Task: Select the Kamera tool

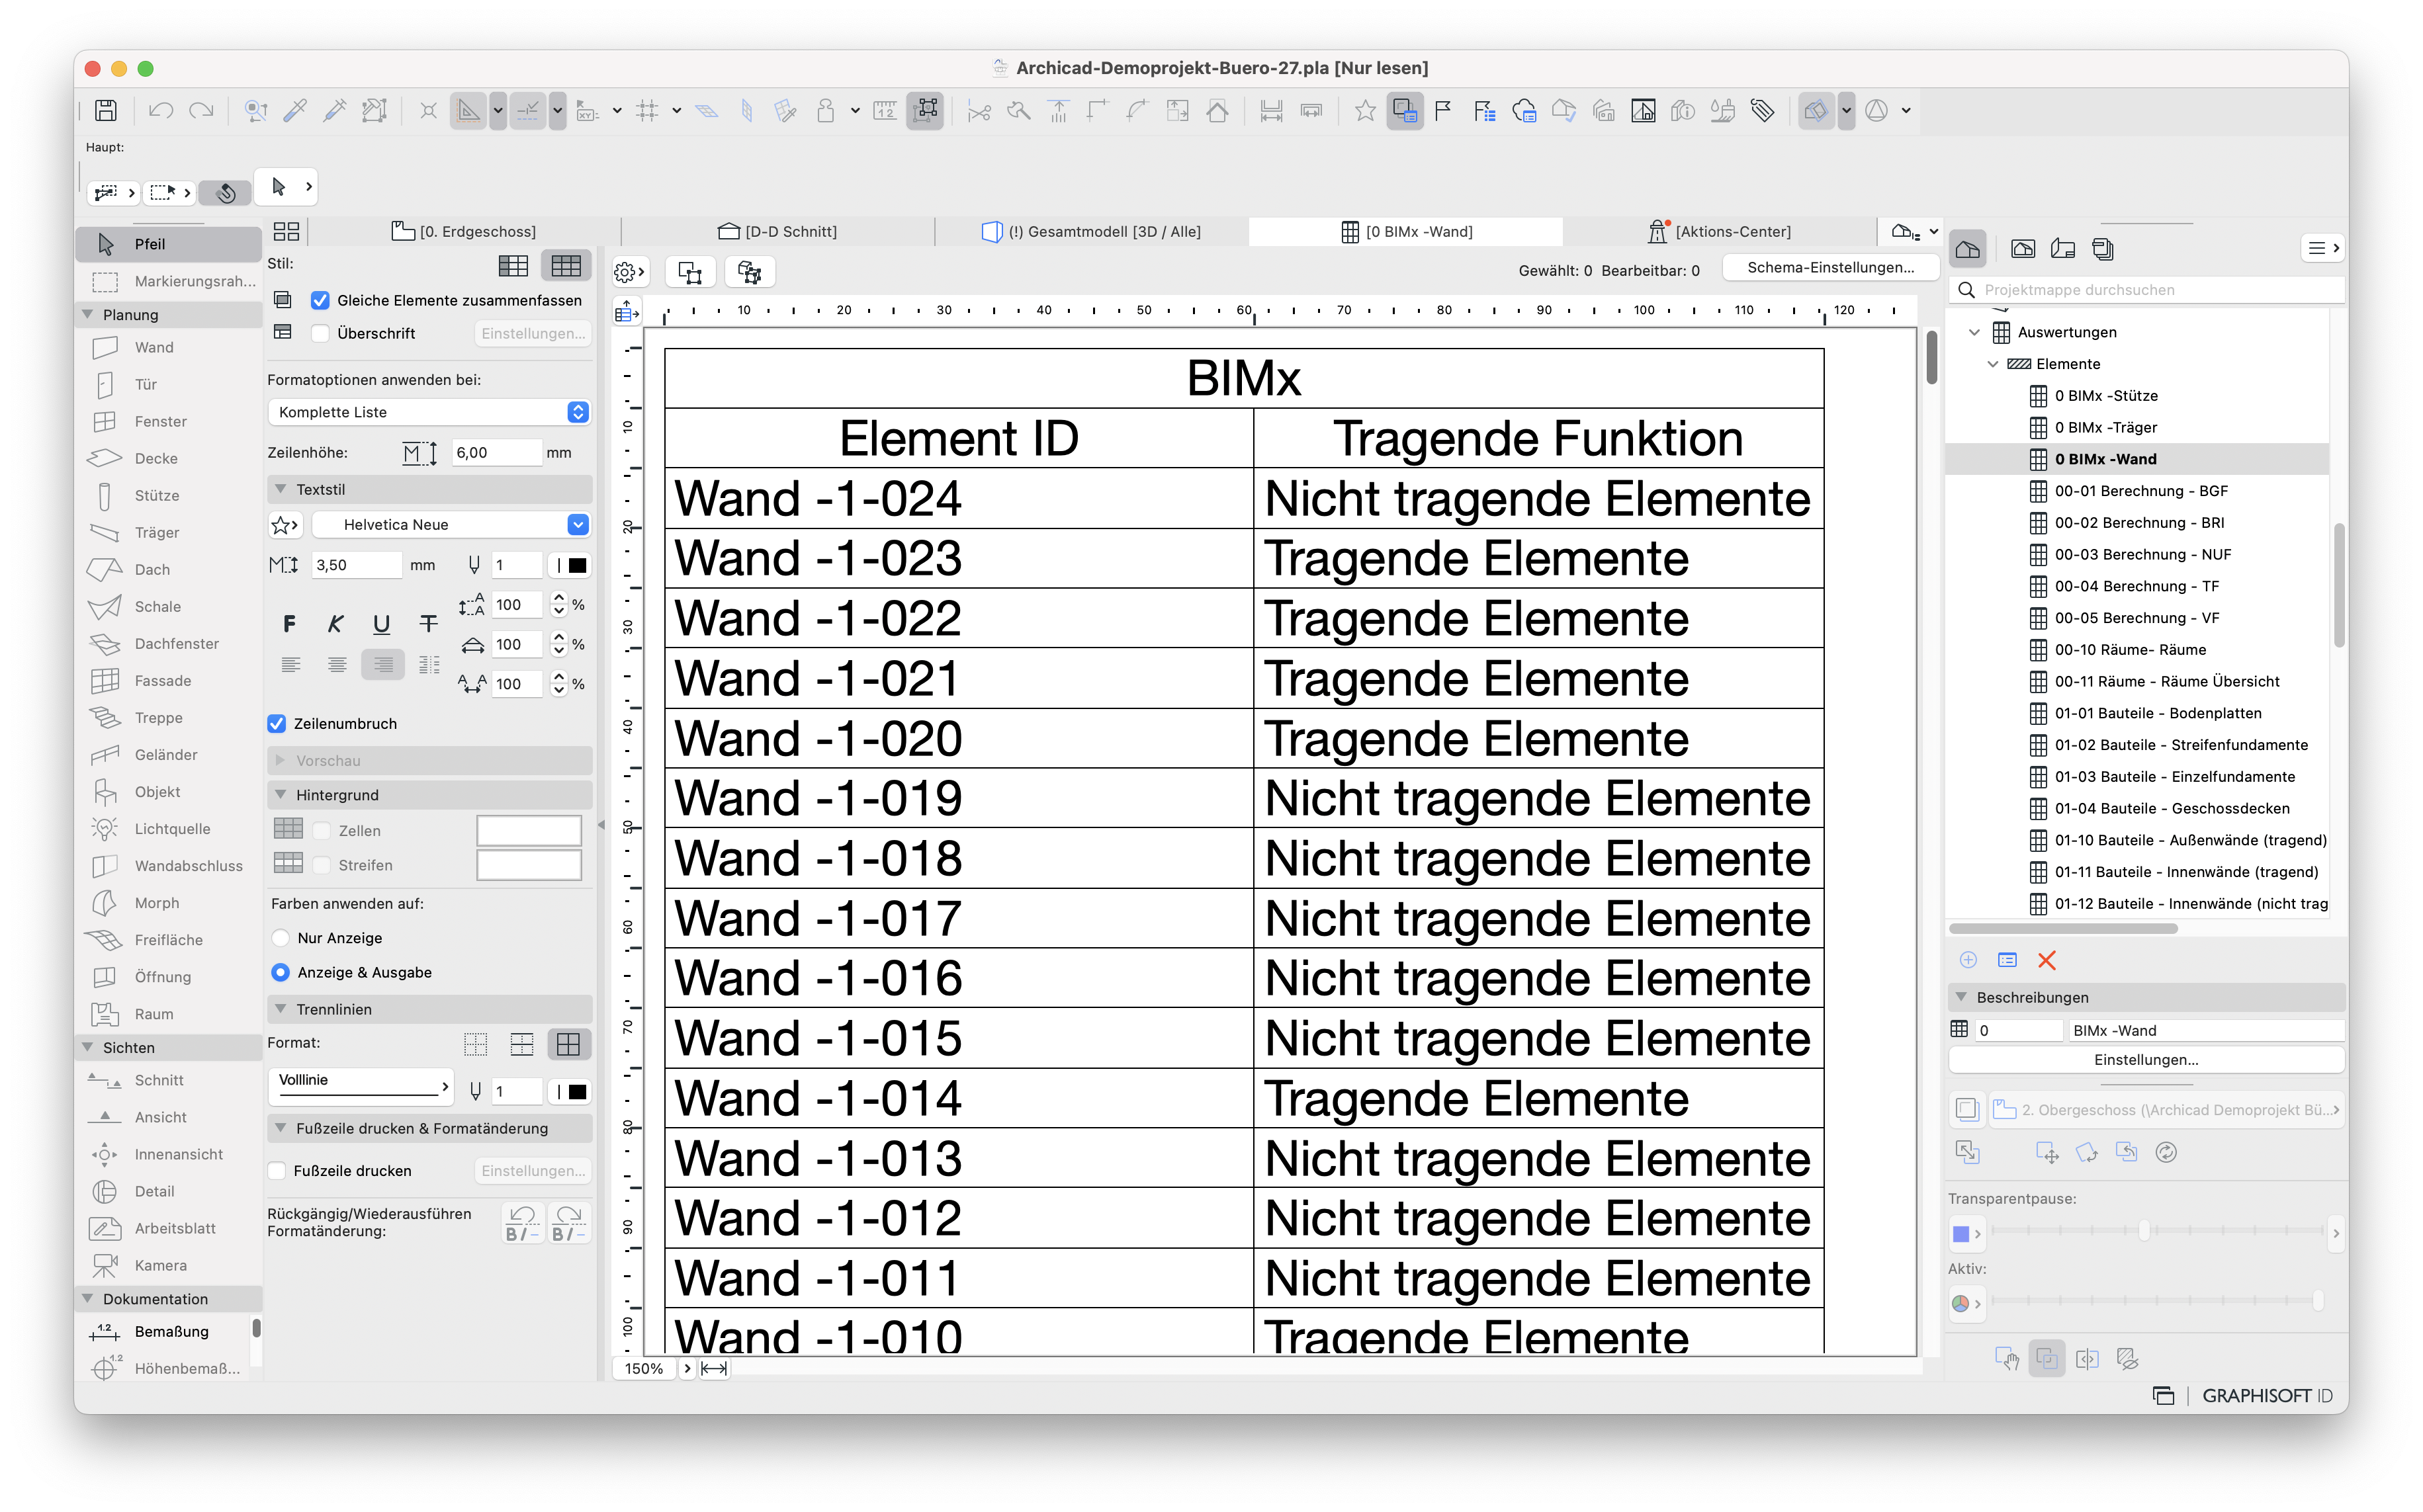Action: point(168,1265)
